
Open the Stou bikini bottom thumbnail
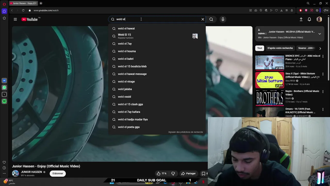tap(269, 80)
